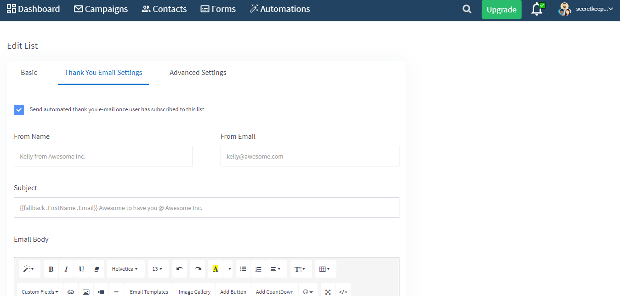This screenshot has height=296, width=620.
Task: Switch to the Basic tab
Action: 29,73
